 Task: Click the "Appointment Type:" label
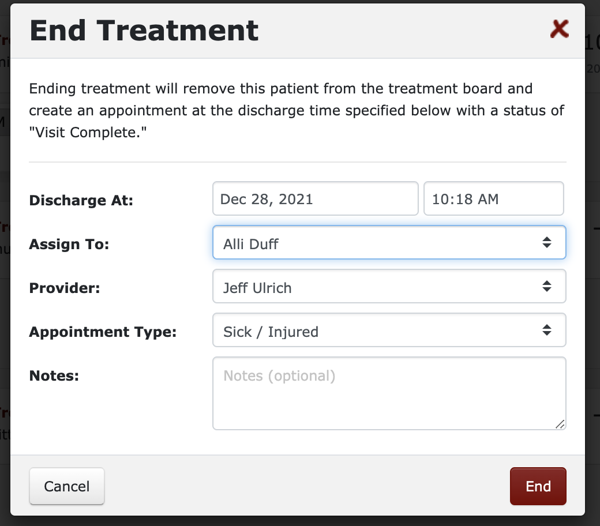click(103, 332)
